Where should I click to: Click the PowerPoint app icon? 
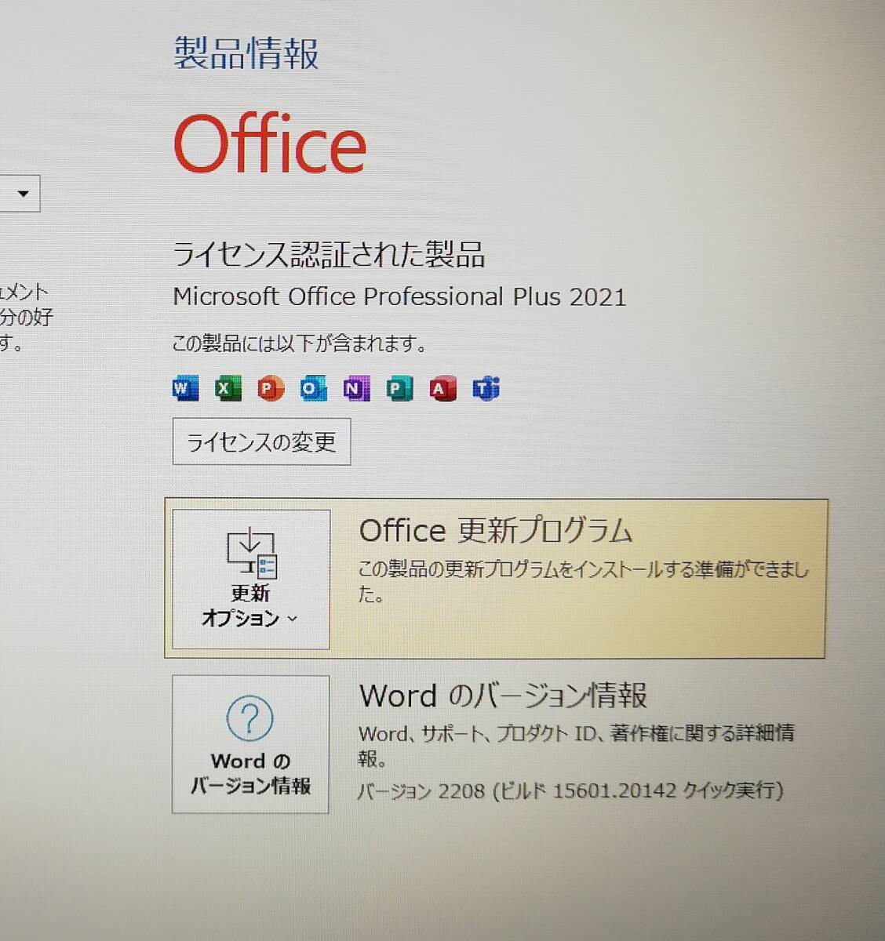coord(271,388)
